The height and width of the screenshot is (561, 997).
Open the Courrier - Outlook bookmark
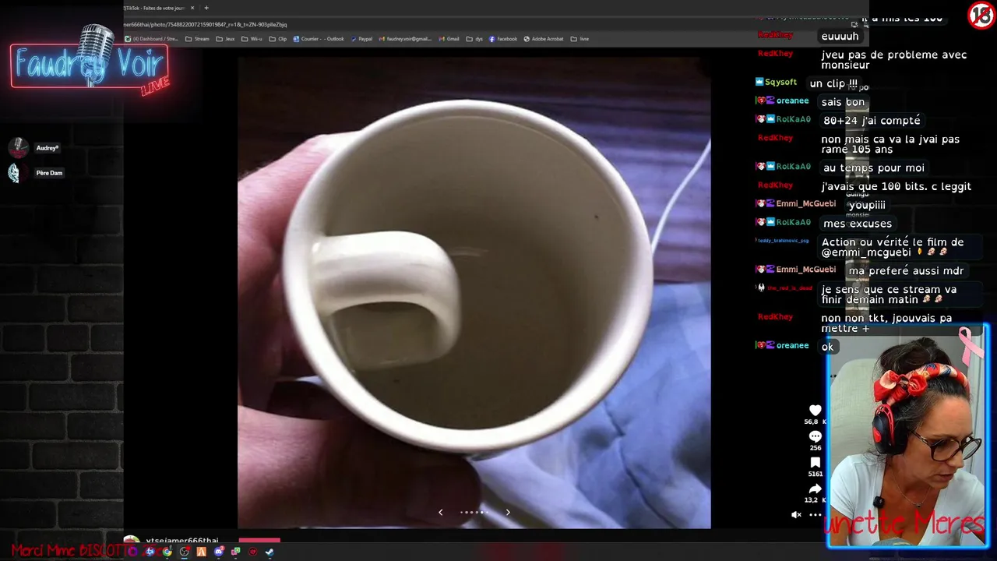319,39
